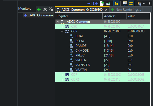Open the Switch Memory Monitor dropdown arrow

click(144, 3)
